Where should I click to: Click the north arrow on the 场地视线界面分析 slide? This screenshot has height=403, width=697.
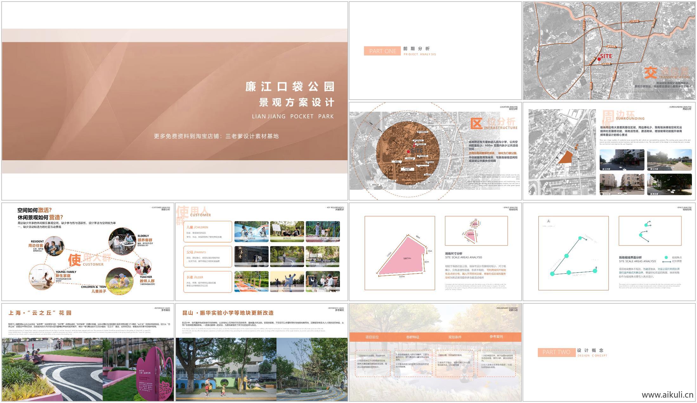[x=549, y=221]
